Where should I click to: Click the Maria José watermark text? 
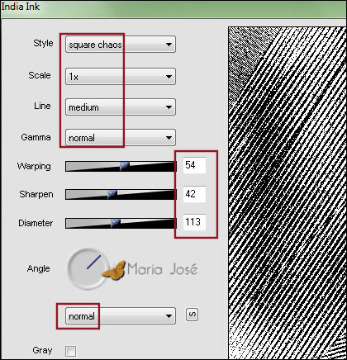pyautogui.click(x=163, y=269)
